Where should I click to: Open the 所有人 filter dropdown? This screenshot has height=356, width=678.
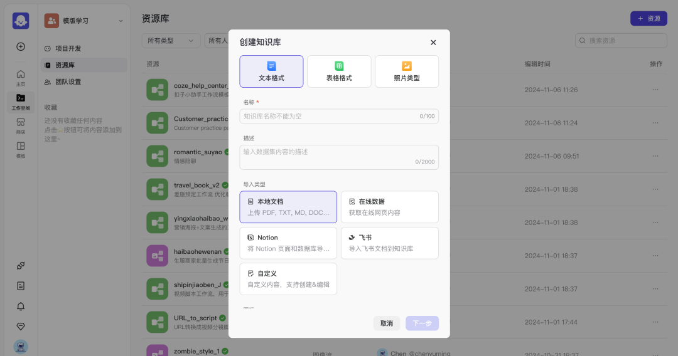point(217,41)
